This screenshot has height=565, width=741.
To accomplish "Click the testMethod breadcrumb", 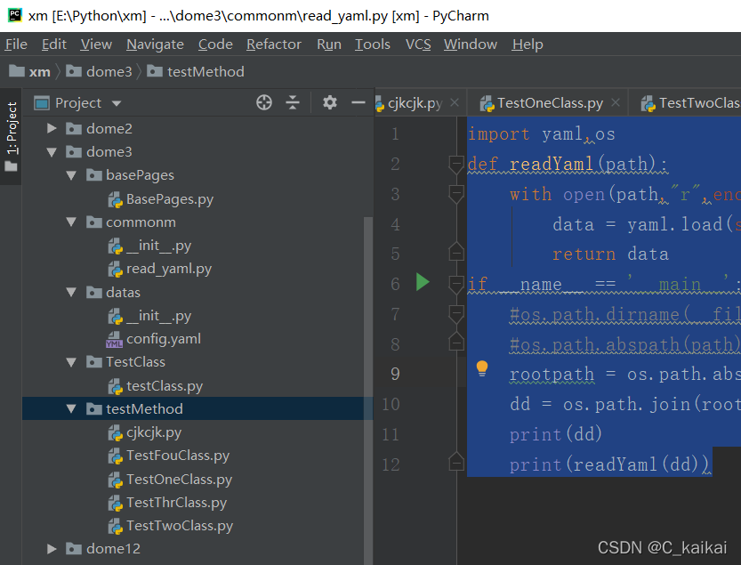I will [x=196, y=72].
